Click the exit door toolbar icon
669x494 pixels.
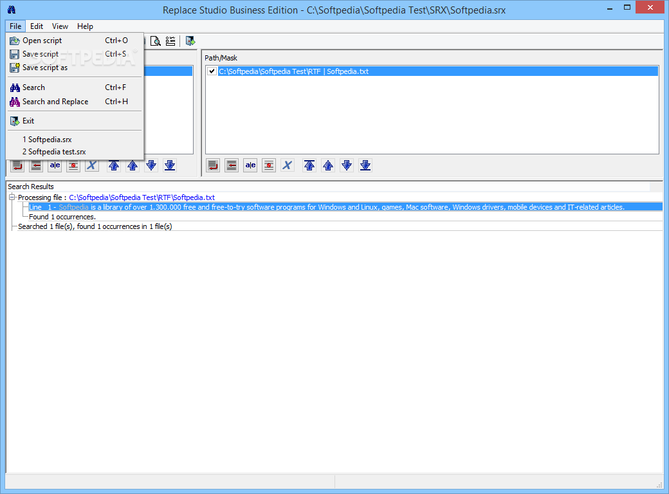point(190,41)
